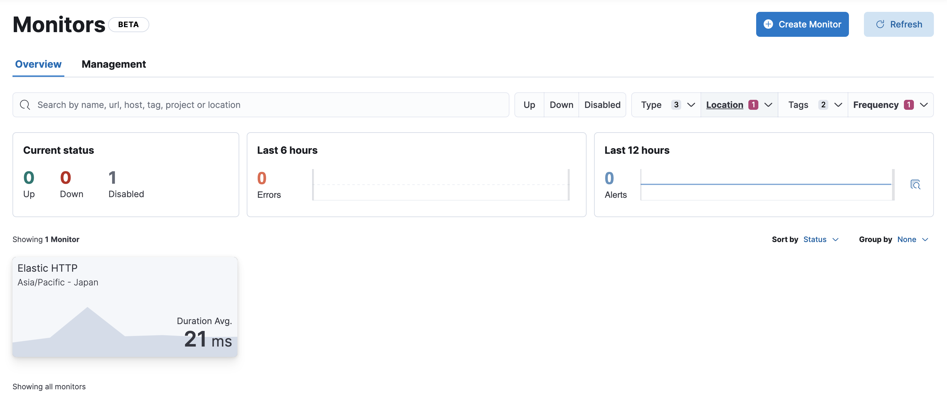The height and width of the screenshot is (408, 947).
Task: Open the Tags filter dropdown
Action: pos(813,105)
